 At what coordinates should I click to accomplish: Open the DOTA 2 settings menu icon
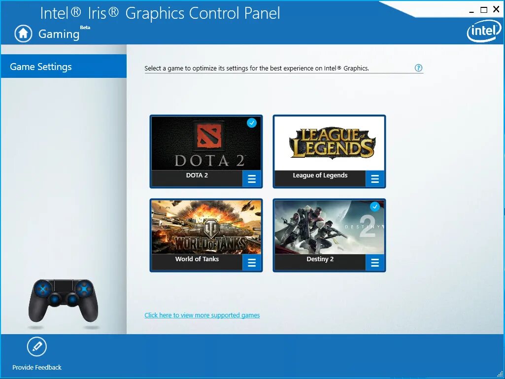point(252,178)
